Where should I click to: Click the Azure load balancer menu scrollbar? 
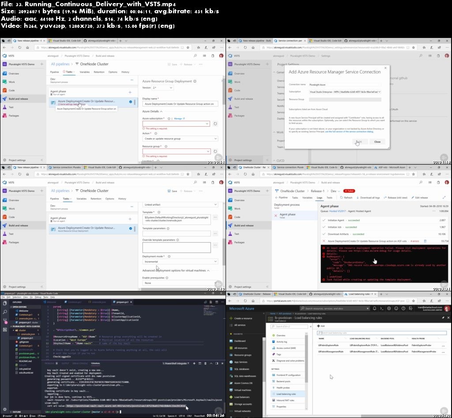(306, 358)
